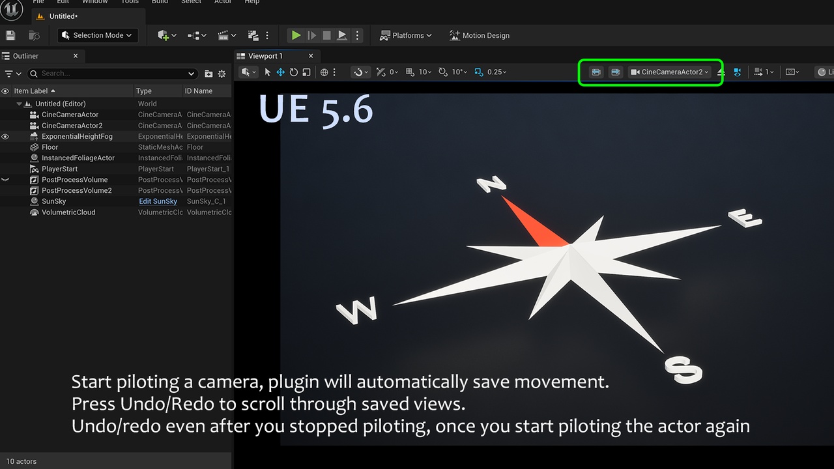Collapse the Untitled (Editor) tree node
Image resolution: width=834 pixels, height=469 pixels.
pyautogui.click(x=20, y=104)
